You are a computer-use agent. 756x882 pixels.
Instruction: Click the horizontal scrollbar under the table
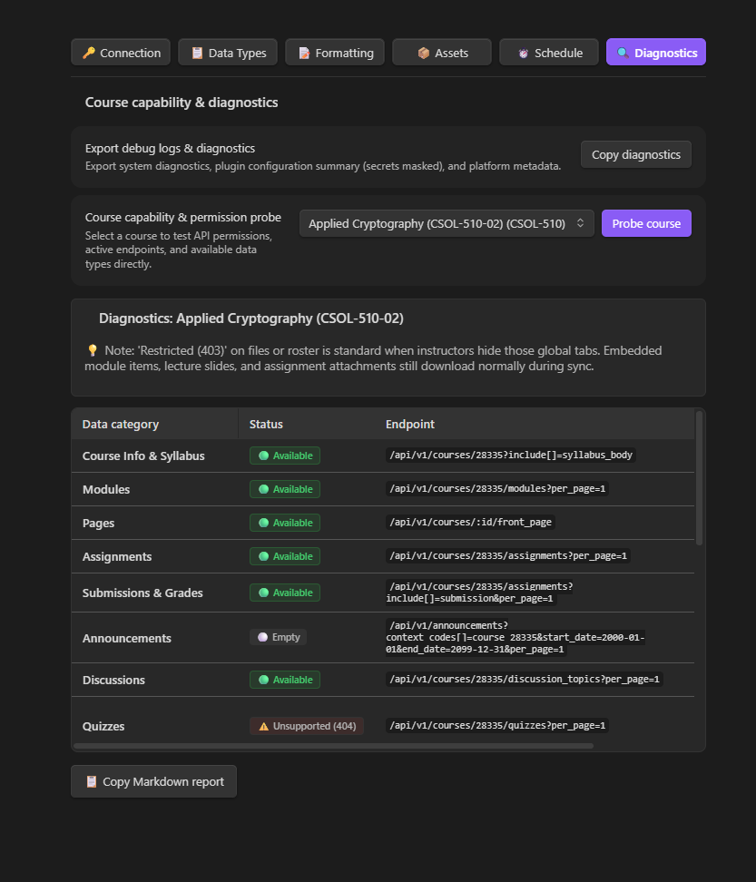[x=334, y=746]
